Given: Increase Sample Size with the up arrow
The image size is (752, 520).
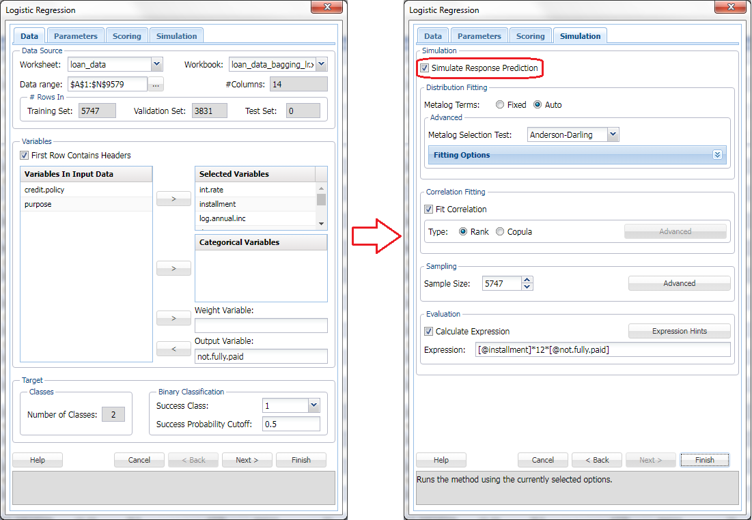Looking at the screenshot, I should (x=527, y=280).
